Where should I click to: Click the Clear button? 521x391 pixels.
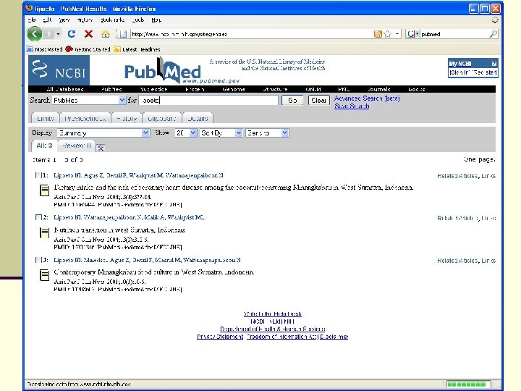click(318, 100)
